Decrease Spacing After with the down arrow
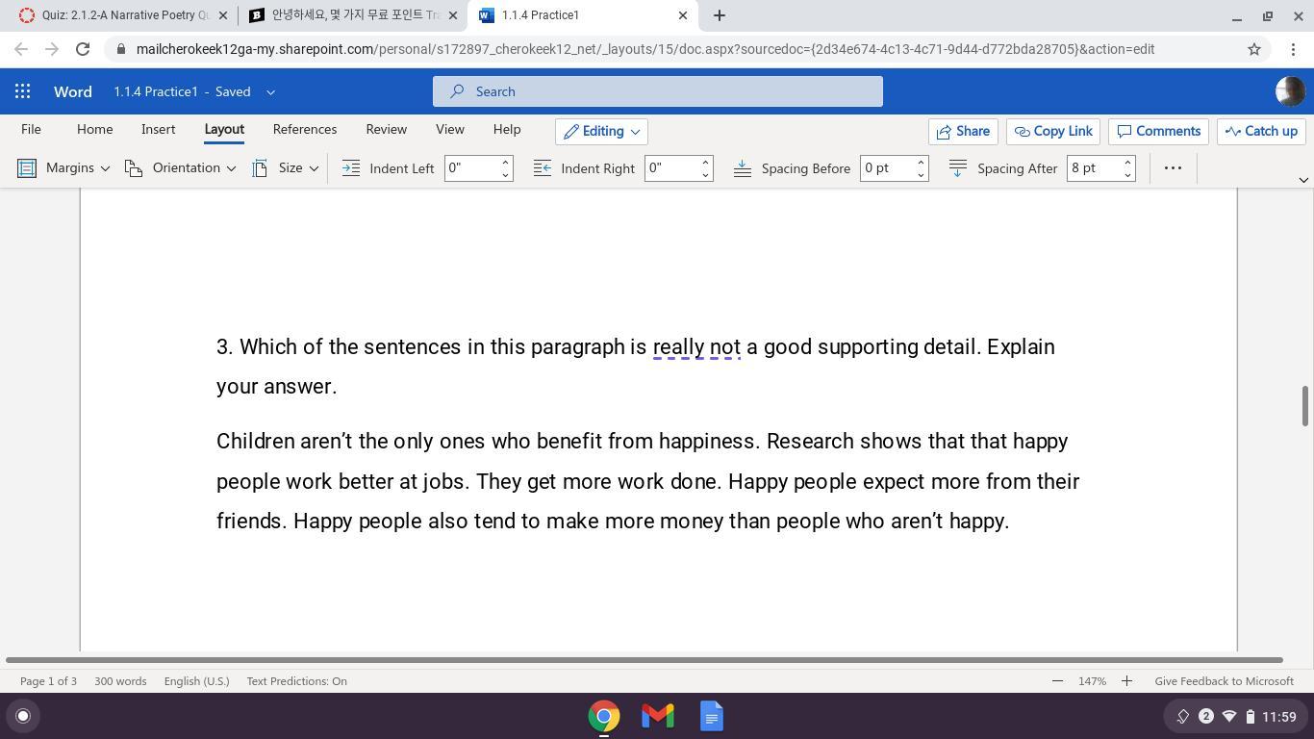 1127,174
